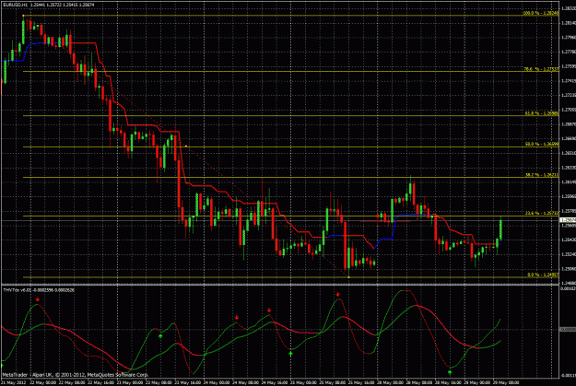The width and height of the screenshot is (576, 386).
Task: Click the "22 May 08:00" time label
Action: [x=73, y=382]
